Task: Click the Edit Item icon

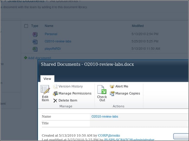Action: pyautogui.click(x=45, y=89)
